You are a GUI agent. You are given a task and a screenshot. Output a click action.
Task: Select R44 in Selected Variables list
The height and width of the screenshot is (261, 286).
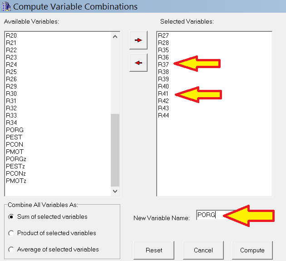[163, 115]
